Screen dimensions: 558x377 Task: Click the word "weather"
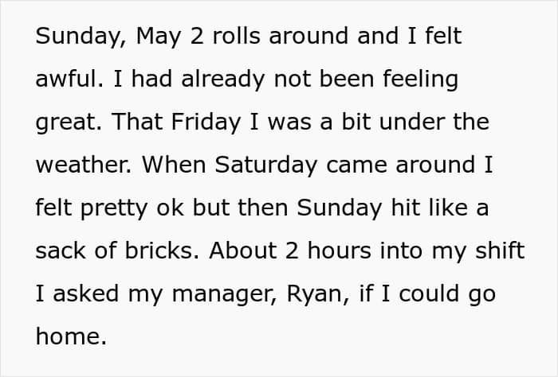click(x=83, y=165)
